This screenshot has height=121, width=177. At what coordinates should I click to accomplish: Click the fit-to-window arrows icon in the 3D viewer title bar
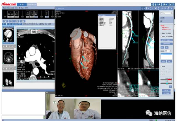(x=155, y=8)
